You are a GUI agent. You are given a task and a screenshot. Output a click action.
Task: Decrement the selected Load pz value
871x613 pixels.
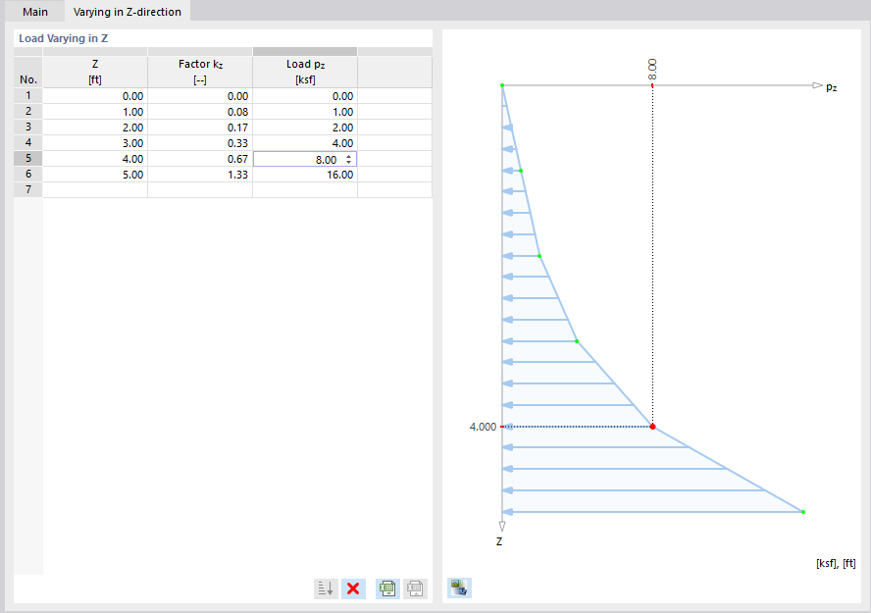click(349, 162)
